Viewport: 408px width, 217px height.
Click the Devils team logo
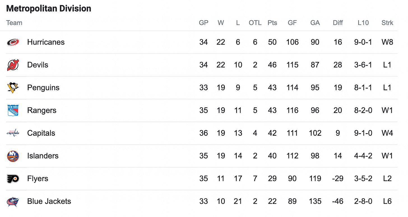coord(13,65)
